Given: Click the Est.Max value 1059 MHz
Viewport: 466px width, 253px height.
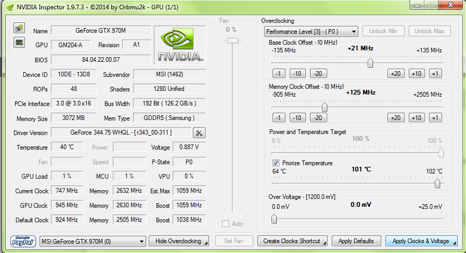Looking at the screenshot, I should 189,191.
